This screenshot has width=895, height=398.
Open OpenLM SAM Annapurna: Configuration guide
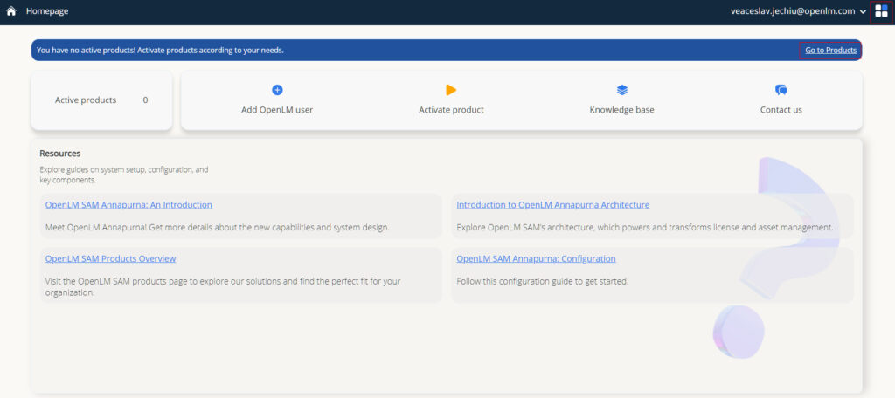[536, 259]
